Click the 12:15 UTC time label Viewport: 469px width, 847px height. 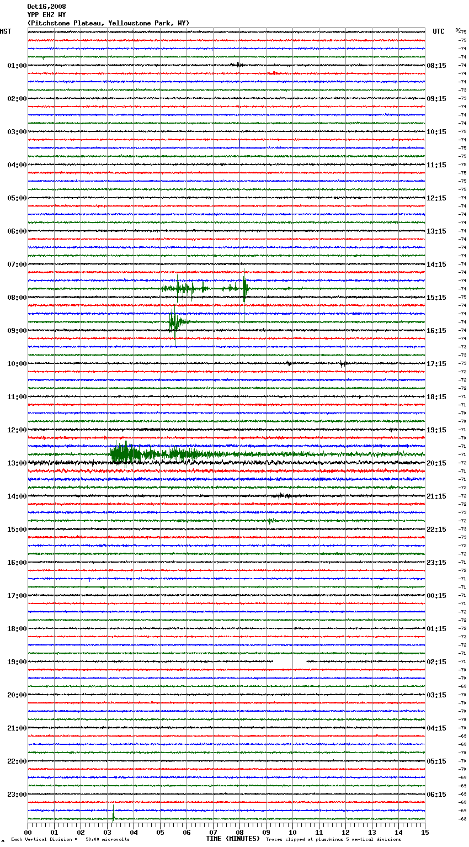(x=436, y=198)
